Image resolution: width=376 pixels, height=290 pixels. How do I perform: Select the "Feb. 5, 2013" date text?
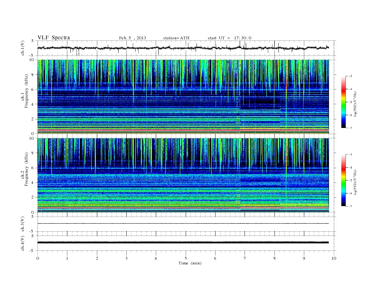coord(132,38)
